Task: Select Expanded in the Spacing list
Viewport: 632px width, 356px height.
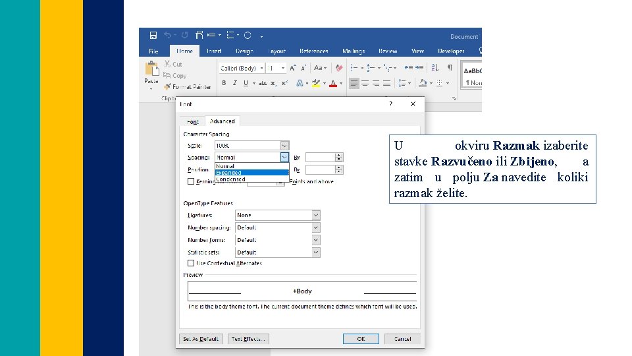Action: pos(252,172)
